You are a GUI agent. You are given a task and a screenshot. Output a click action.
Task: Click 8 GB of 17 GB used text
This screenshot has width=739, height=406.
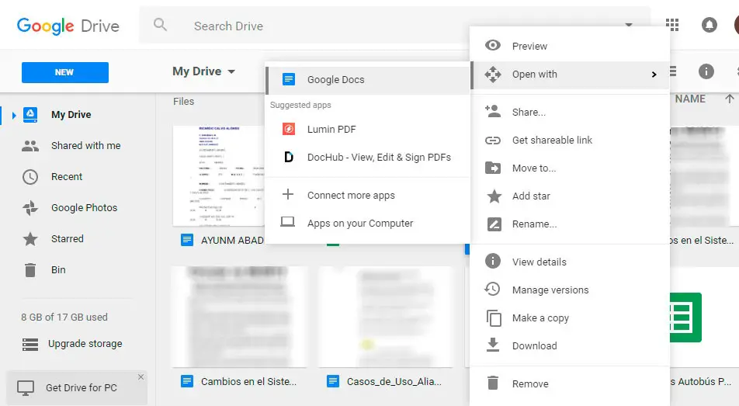pos(64,318)
